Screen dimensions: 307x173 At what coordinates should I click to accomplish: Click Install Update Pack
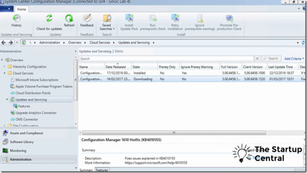(129, 23)
